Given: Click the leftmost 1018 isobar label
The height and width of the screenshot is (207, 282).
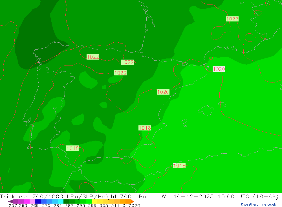Looking at the screenshot, I should [x=73, y=148].
